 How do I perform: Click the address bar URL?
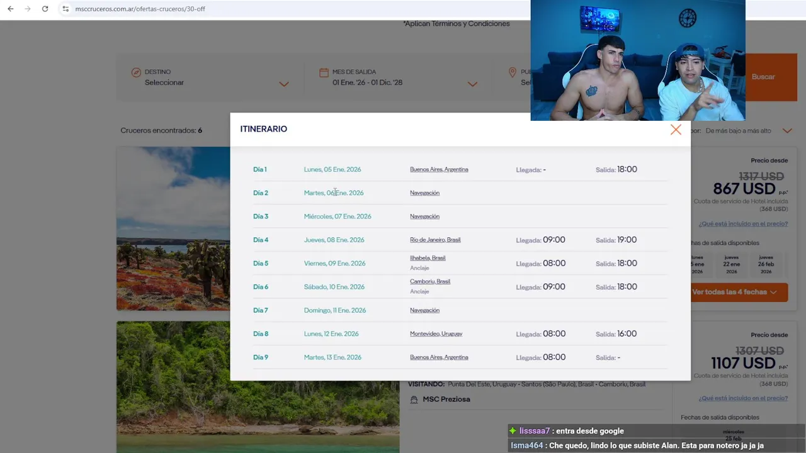click(x=140, y=9)
